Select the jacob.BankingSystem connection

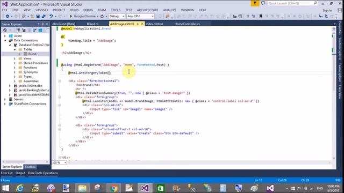click(x=34, y=90)
